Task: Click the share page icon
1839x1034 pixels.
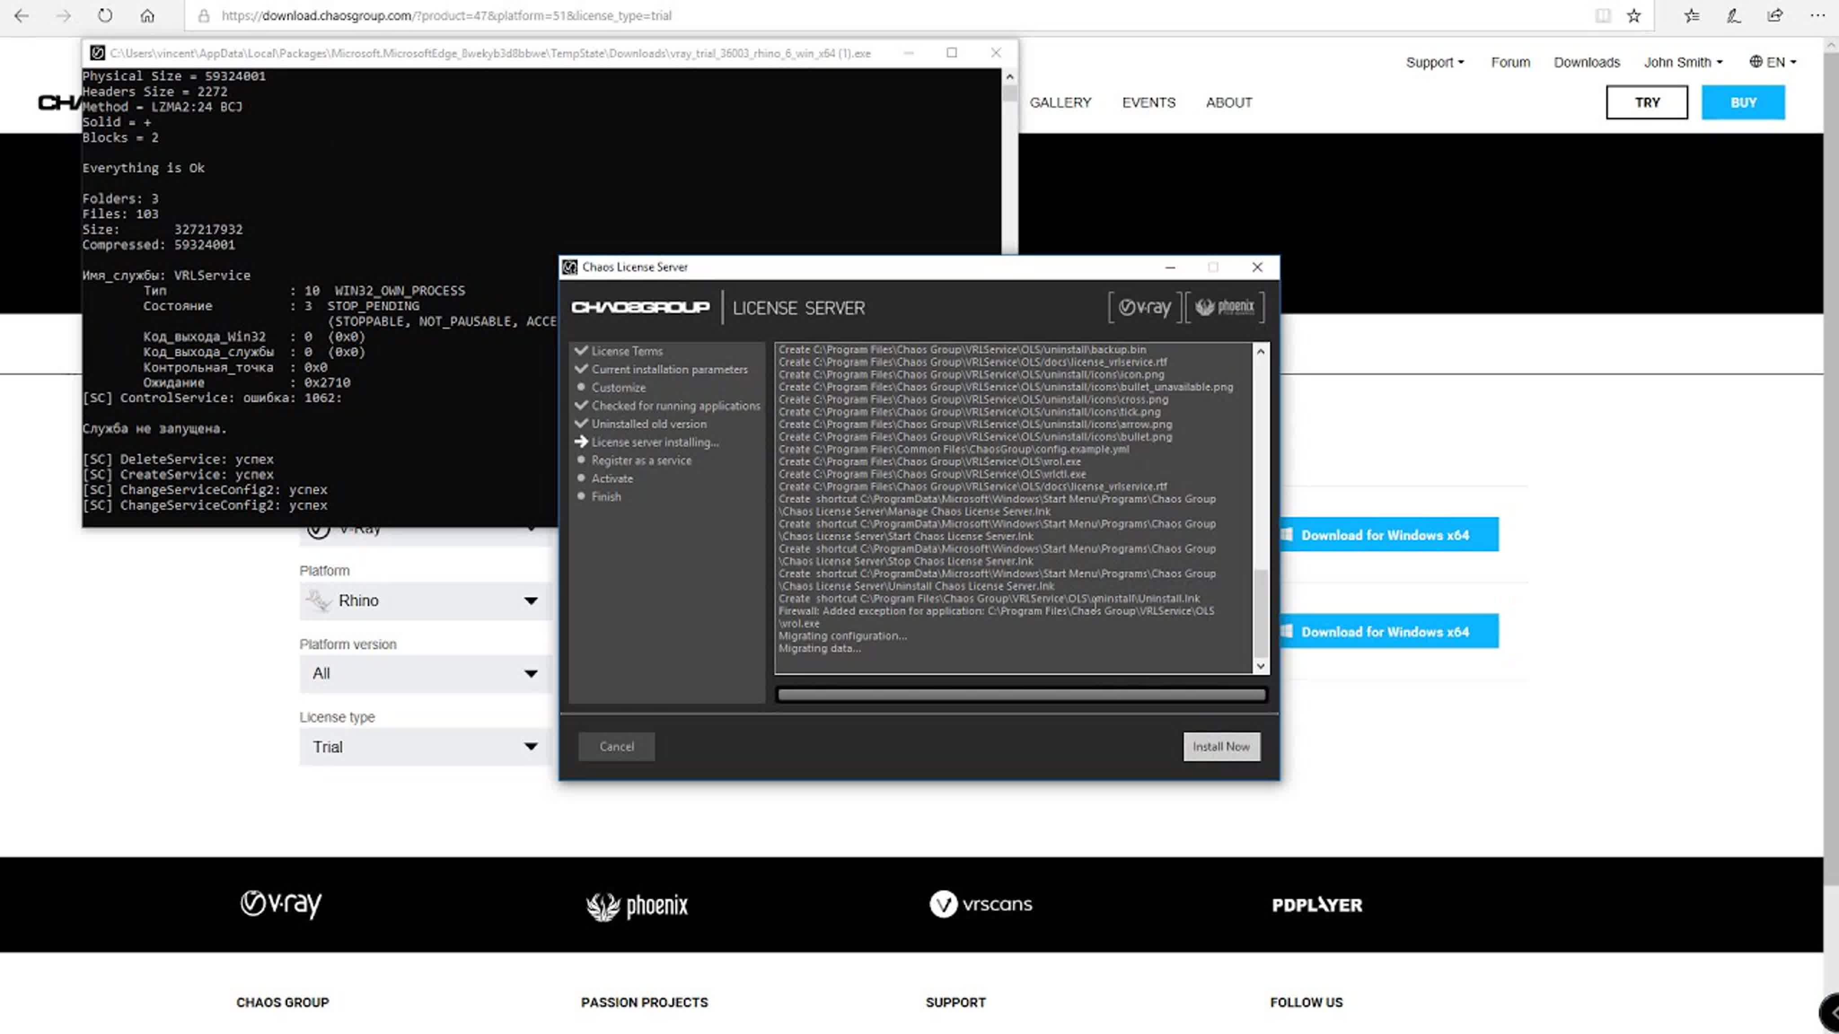Action: click(1775, 15)
